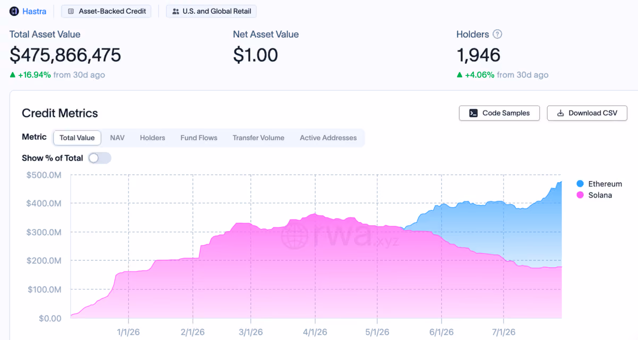This screenshot has width=638, height=340.
Task: Click the $1.00 net asset value
Action: coord(255,55)
